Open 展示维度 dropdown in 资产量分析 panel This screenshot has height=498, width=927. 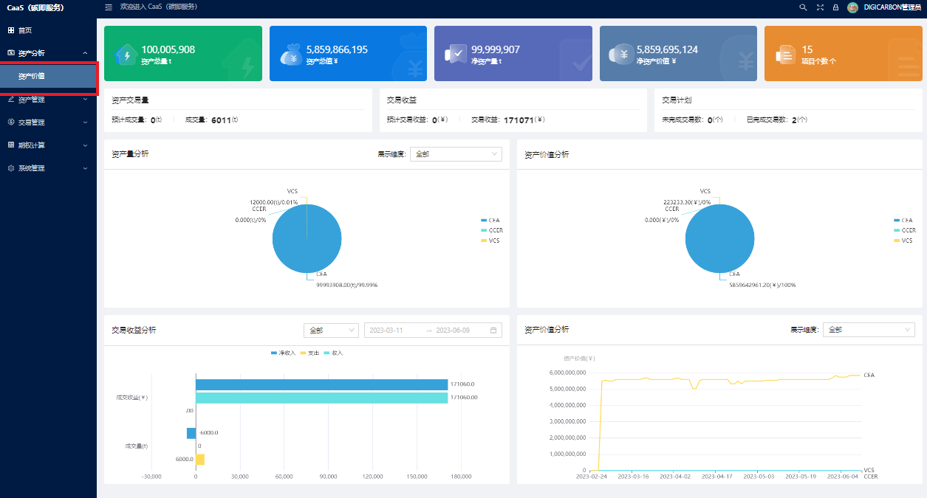click(x=456, y=154)
